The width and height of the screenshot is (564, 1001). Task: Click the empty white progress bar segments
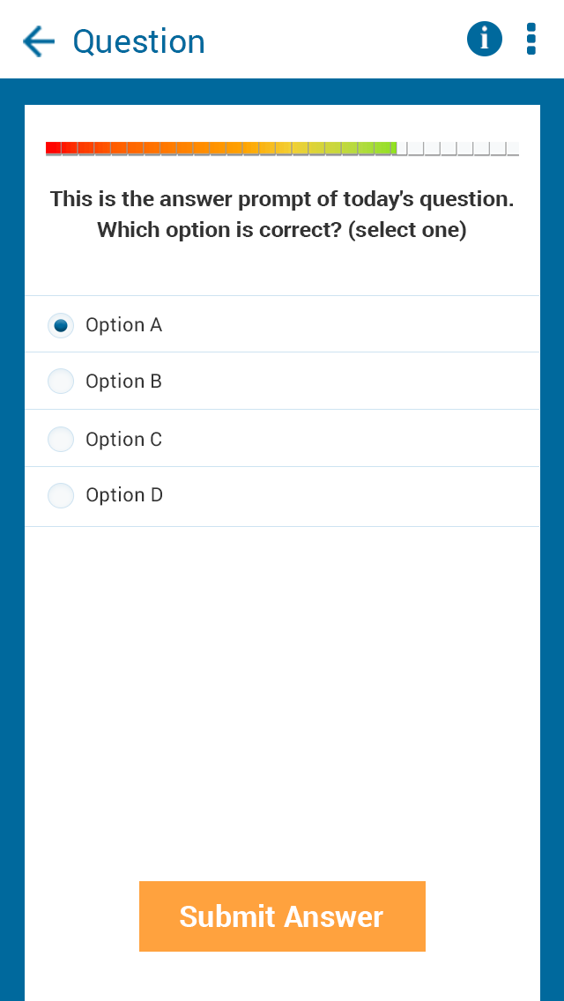point(458,148)
